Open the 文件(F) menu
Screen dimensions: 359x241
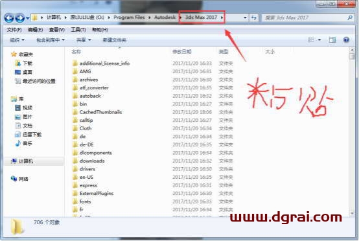coord(14,30)
